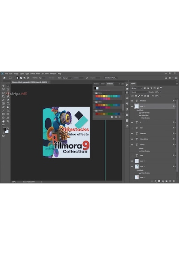The height and width of the screenshot is (255, 179).
Task: Hide the Video effects text layer
Action: [132, 139]
